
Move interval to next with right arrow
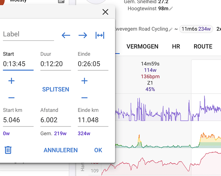tap(83, 35)
